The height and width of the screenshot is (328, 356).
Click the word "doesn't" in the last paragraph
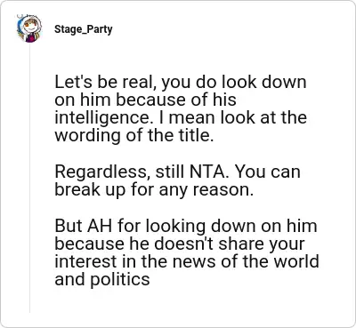pos(184,244)
